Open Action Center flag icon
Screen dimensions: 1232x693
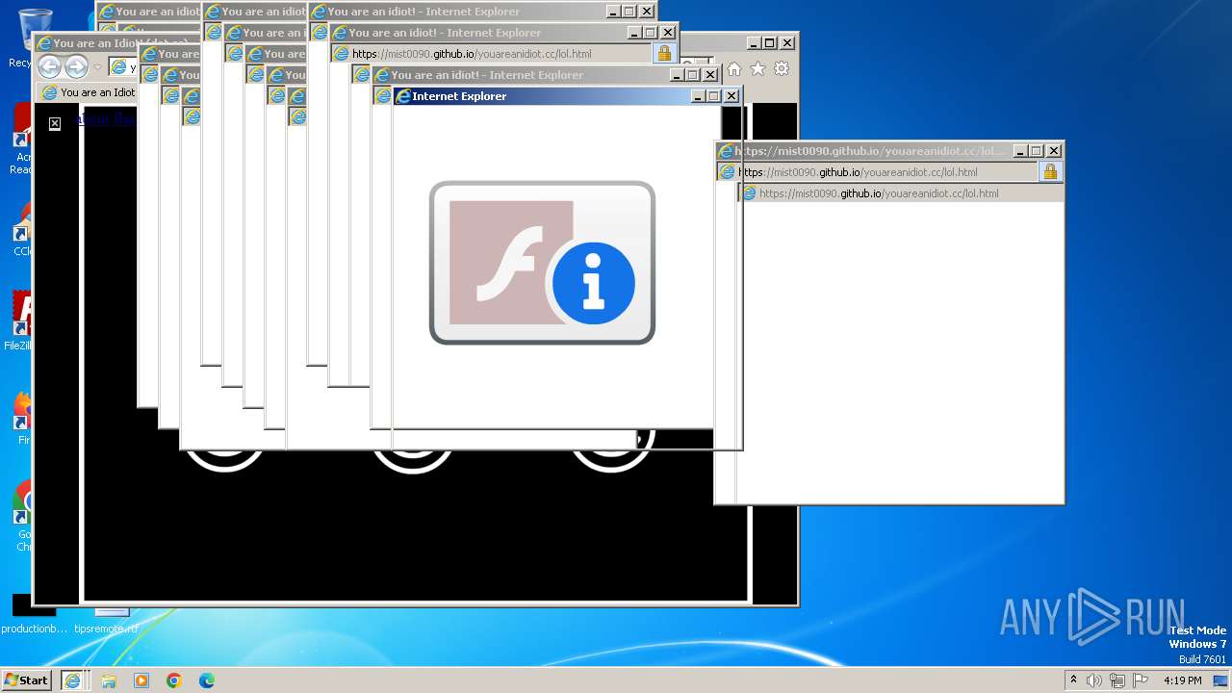click(1141, 680)
